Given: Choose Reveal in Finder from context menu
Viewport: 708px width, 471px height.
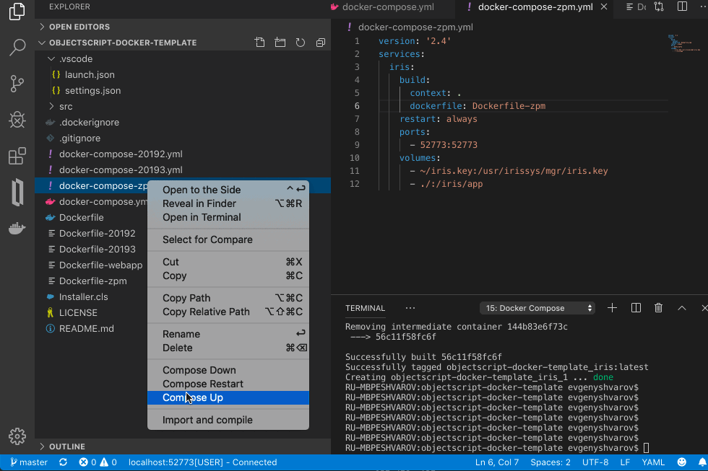Looking at the screenshot, I should tap(228, 203).
